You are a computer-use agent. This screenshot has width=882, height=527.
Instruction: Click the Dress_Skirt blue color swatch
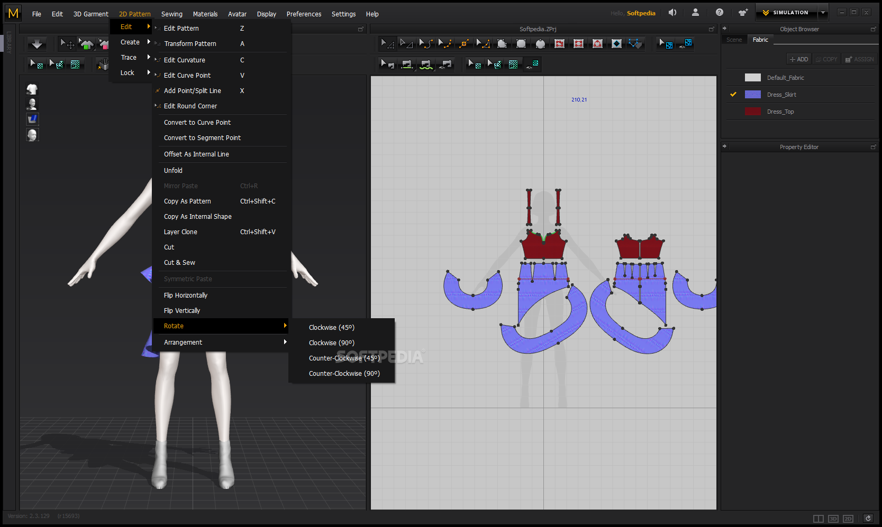coord(752,95)
